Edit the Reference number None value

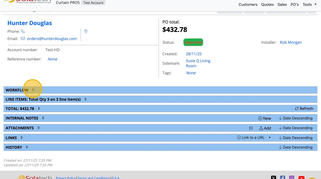[52, 59]
